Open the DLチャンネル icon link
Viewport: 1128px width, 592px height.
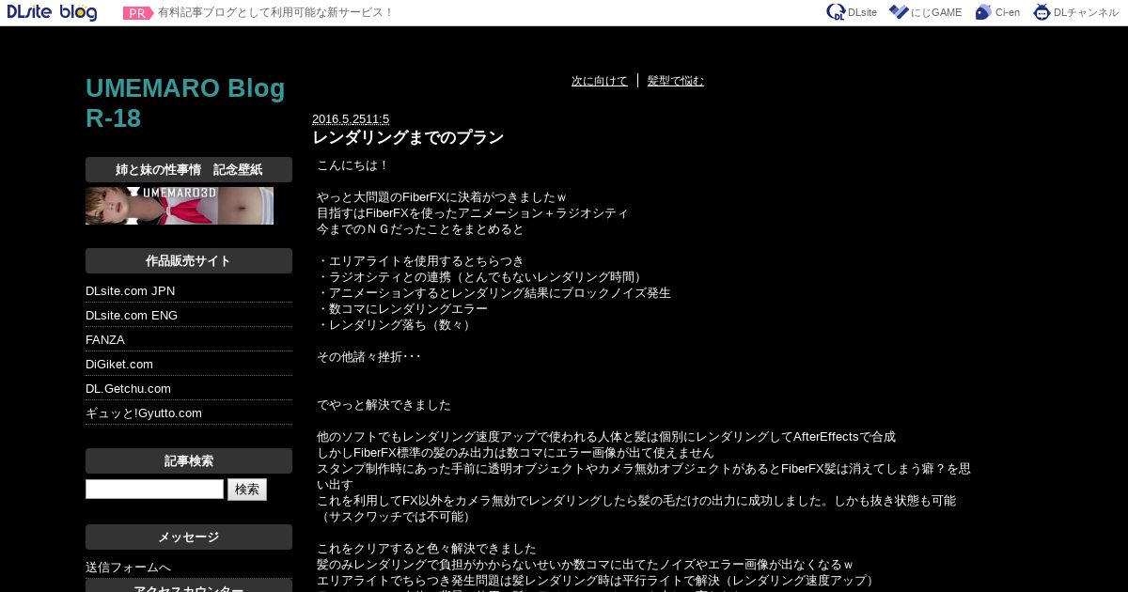click(1076, 12)
